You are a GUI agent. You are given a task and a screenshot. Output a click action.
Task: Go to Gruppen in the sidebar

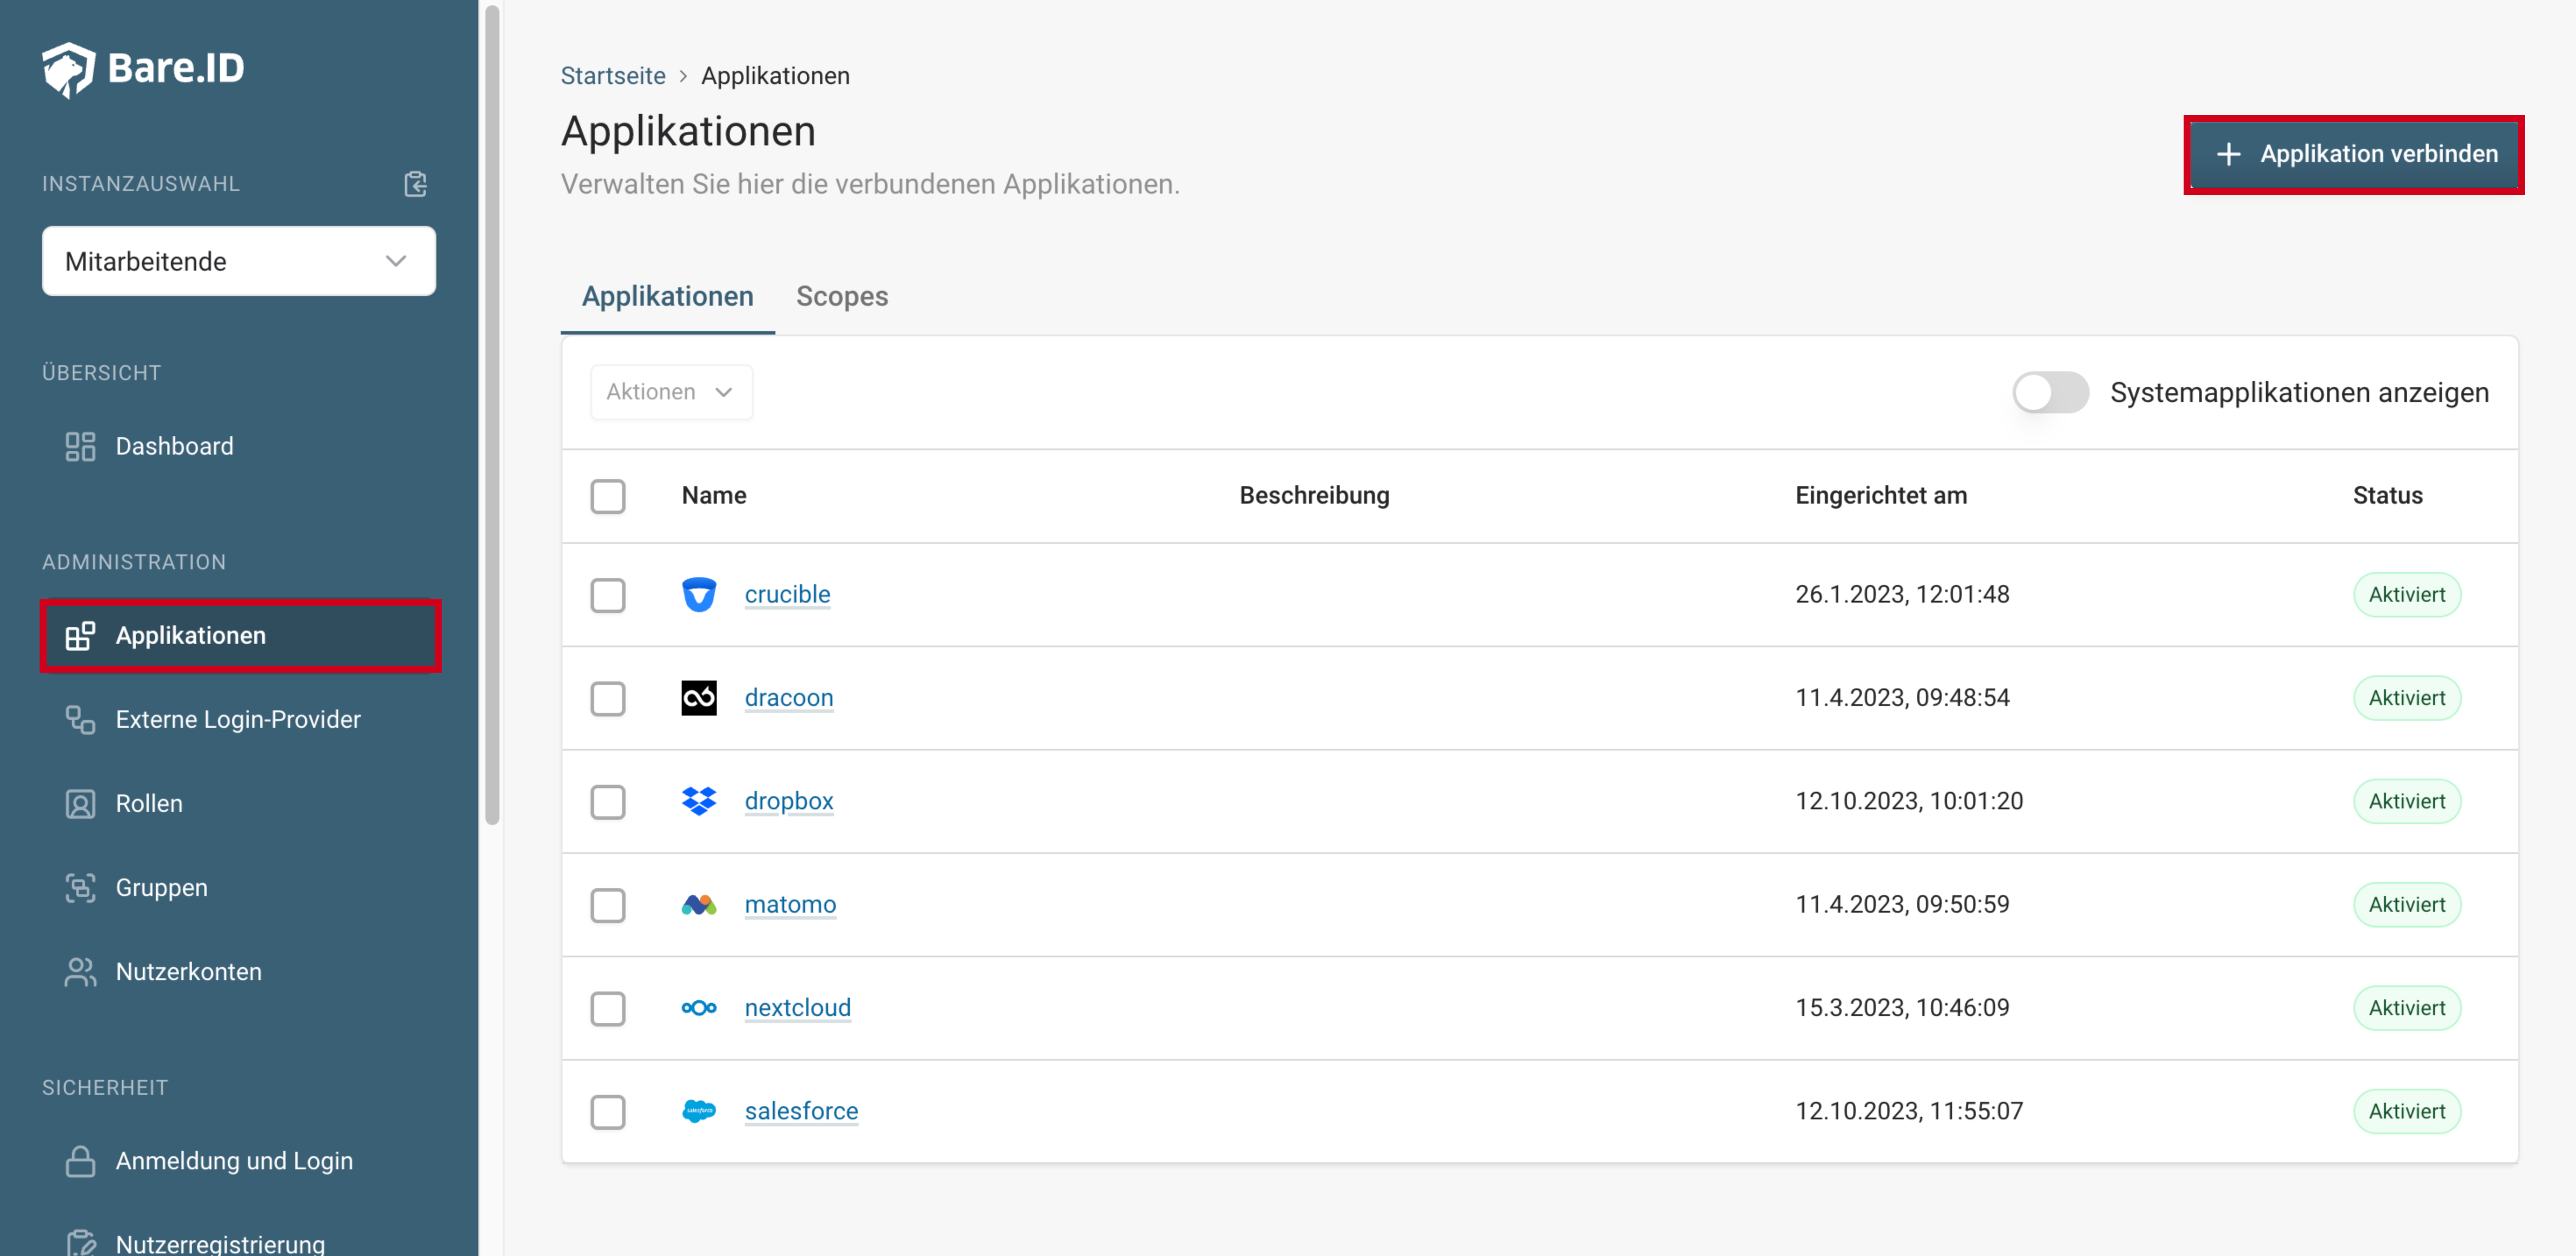click(239, 888)
